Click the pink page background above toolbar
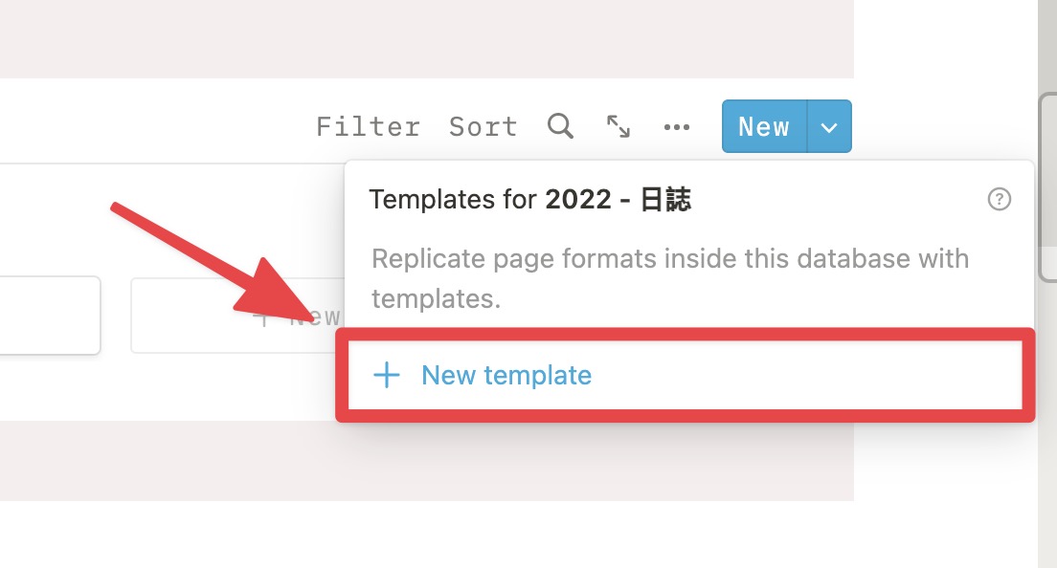 click(x=427, y=39)
